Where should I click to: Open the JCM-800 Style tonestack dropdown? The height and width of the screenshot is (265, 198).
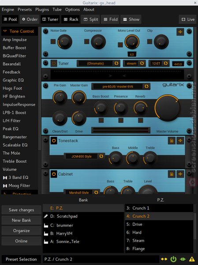pos(84,156)
